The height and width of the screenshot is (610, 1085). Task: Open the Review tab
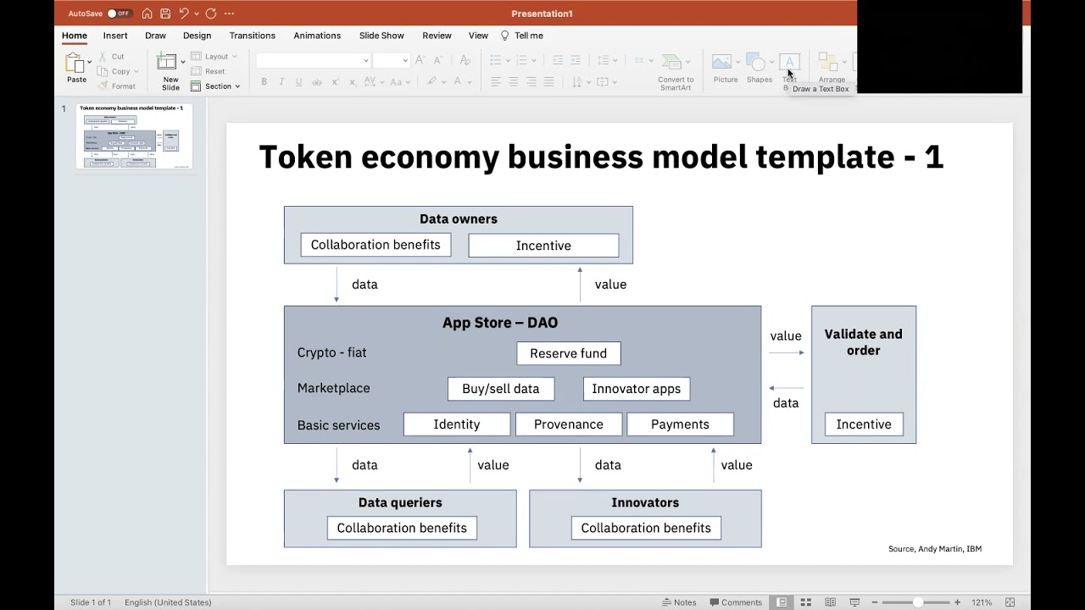tap(437, 36)
